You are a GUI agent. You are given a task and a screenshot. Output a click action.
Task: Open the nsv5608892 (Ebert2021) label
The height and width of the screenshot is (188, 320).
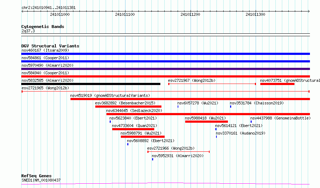151,141
